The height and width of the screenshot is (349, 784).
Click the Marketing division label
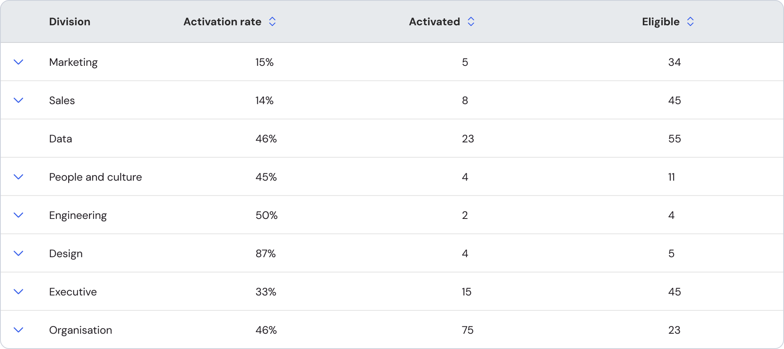(x=73, y=62)
